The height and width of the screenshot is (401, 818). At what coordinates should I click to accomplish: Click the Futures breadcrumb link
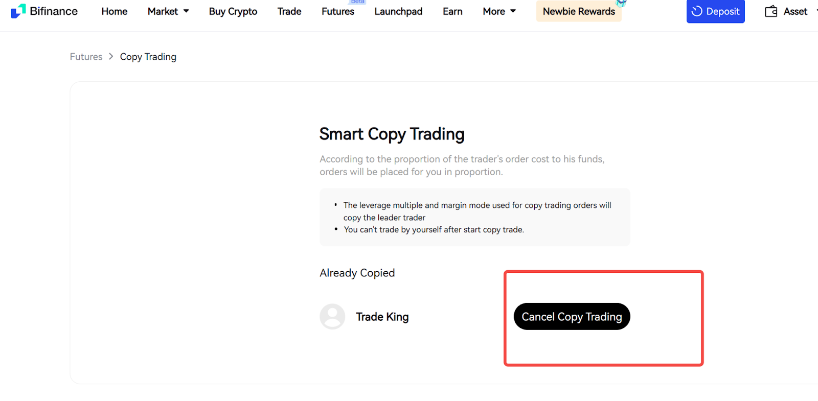click(x=86, y=57)
